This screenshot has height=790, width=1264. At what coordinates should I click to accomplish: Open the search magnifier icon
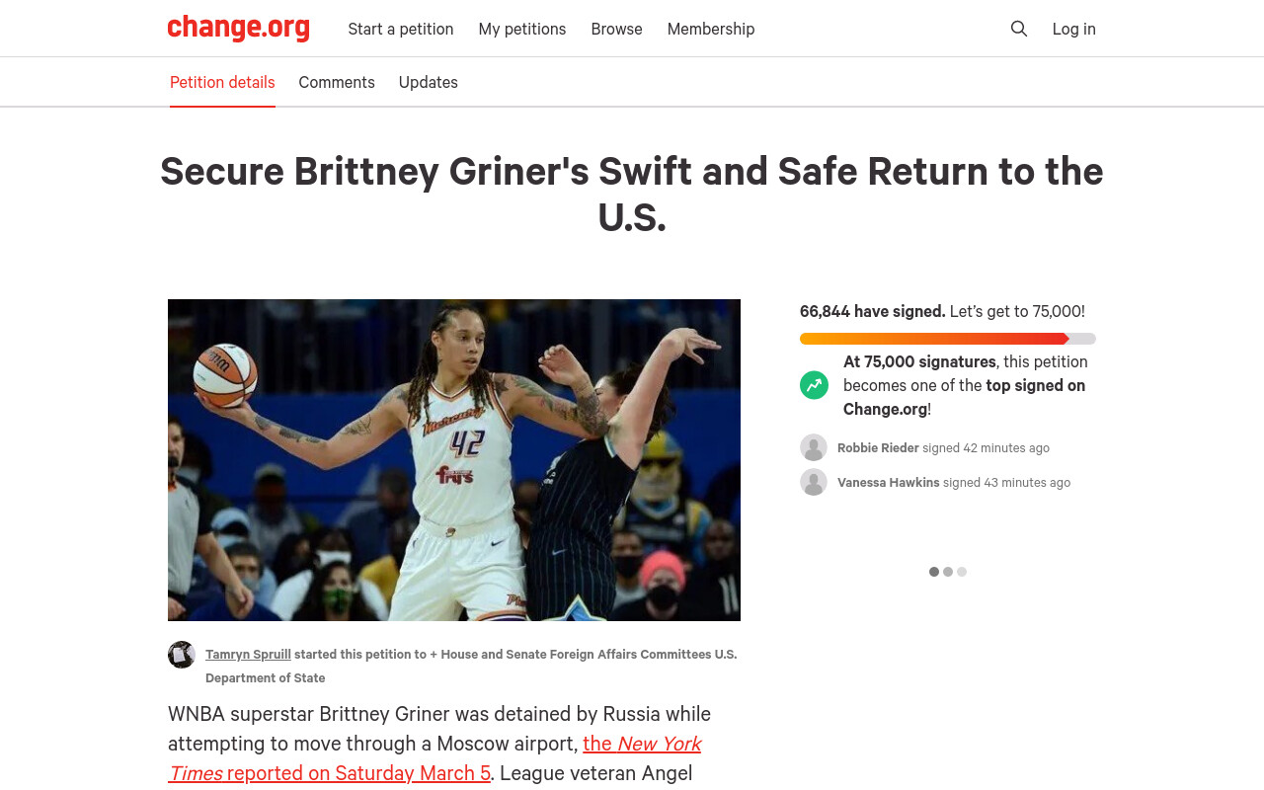(x=1019, y=29)
